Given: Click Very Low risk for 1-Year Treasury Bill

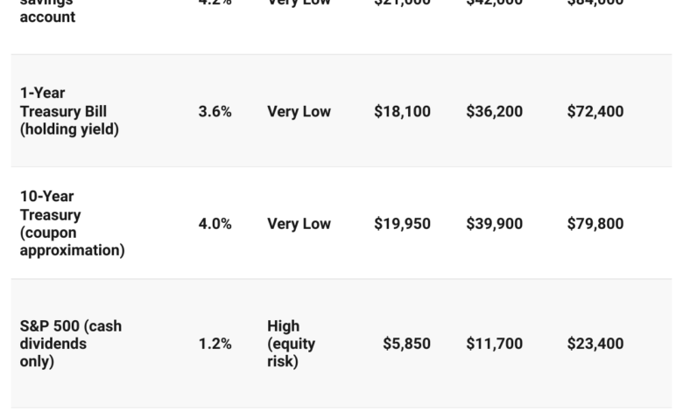Looking at the screenshot, I should coord(299,111).
